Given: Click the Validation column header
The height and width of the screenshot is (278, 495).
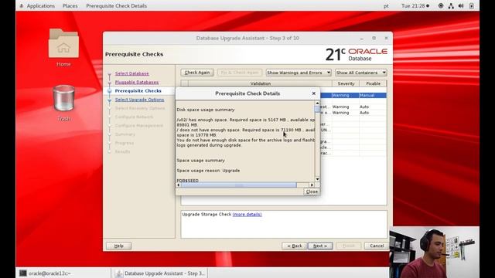Looking at the screenshot, I should (260, 83).
